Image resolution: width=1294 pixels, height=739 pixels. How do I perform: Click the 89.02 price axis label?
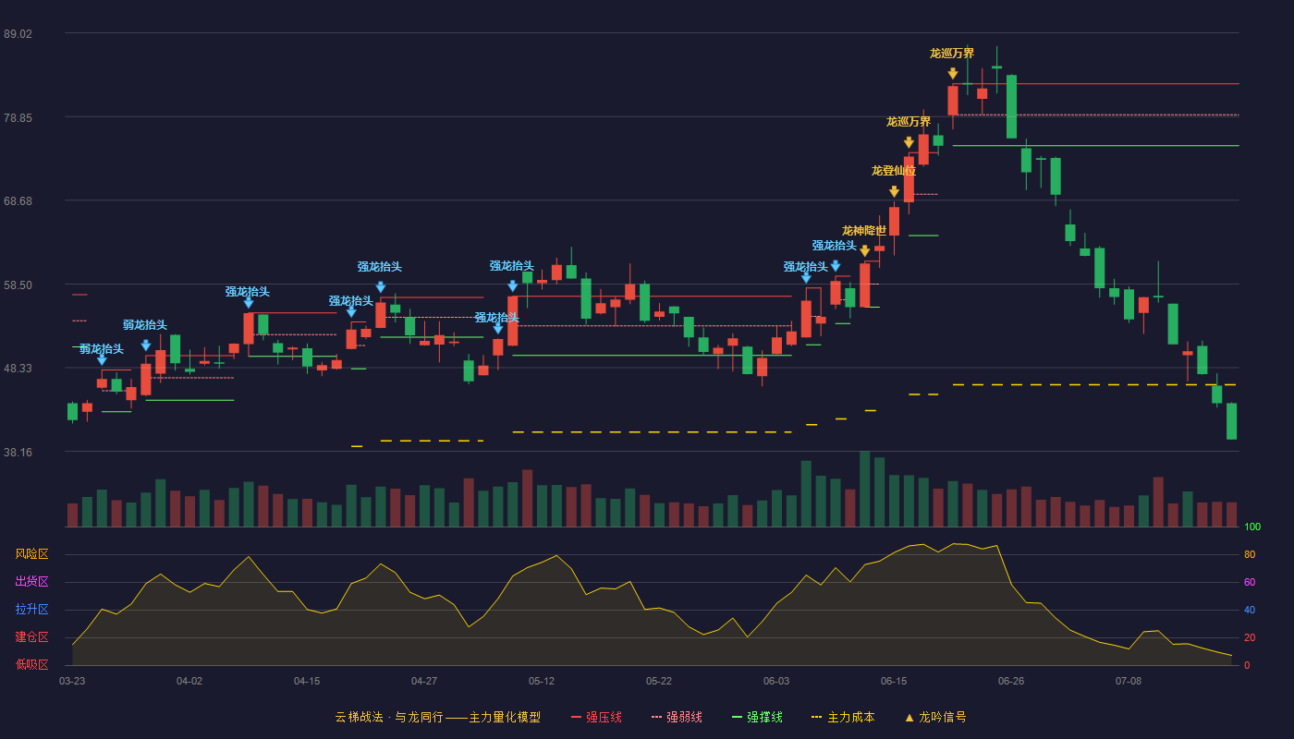click(18, 34)
